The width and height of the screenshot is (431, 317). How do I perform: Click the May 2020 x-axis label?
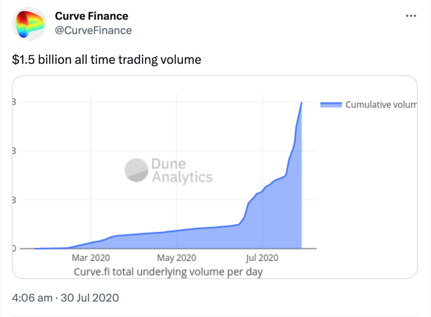click(x=177, y=258)
